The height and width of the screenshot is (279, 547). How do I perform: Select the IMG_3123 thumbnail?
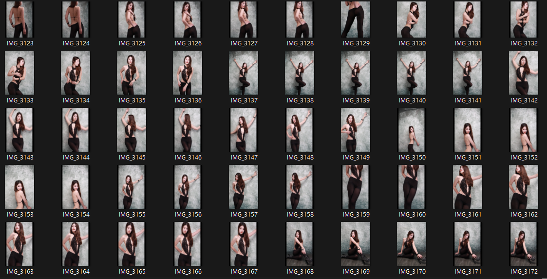point(19,20)
